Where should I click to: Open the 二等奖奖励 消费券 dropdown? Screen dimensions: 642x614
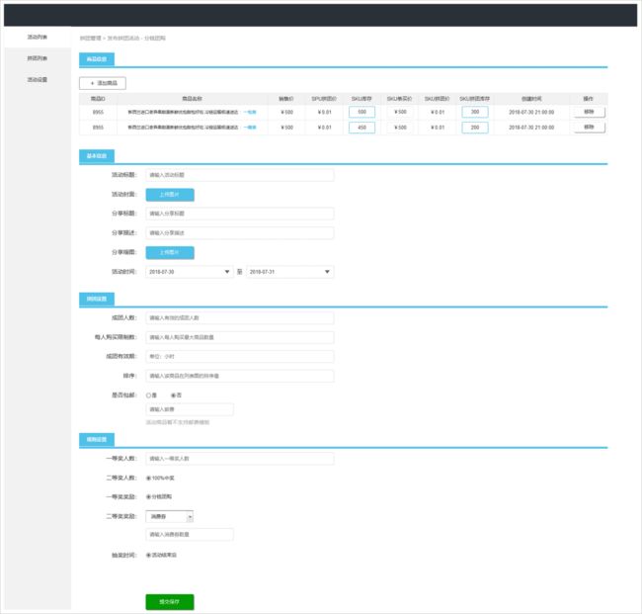click(170, 516)
